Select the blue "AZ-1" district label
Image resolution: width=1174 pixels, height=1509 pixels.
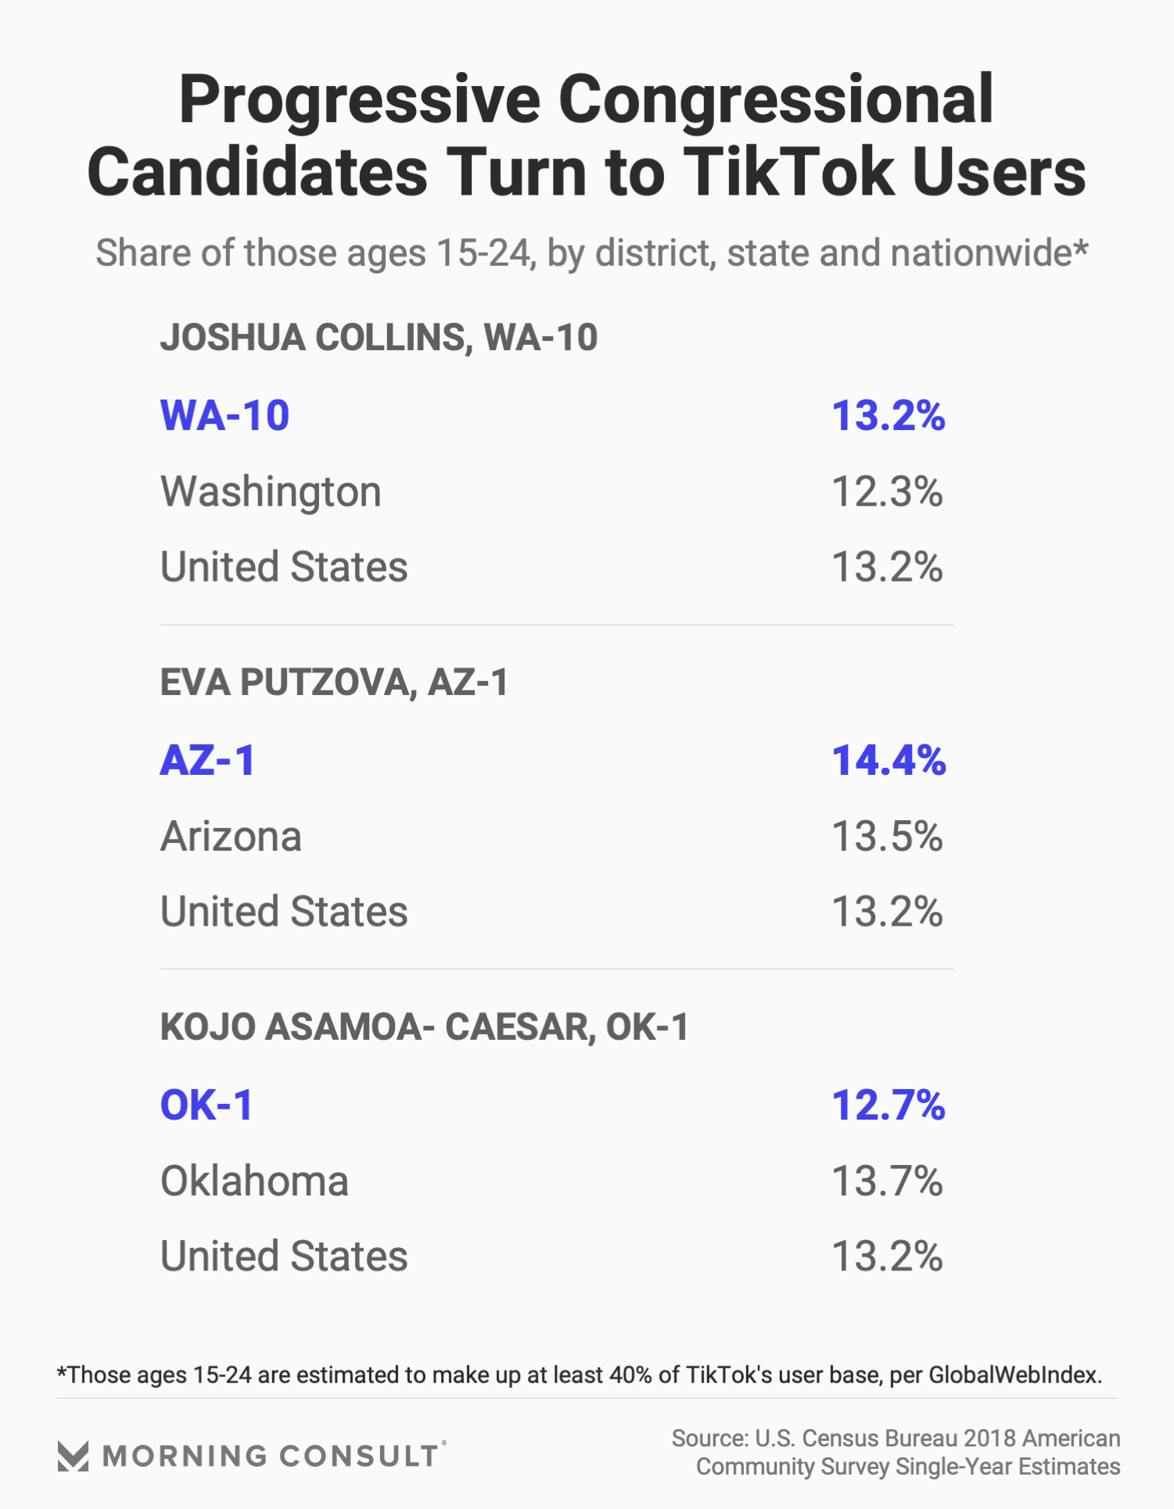pyautogui.click(x=208, y=760)
